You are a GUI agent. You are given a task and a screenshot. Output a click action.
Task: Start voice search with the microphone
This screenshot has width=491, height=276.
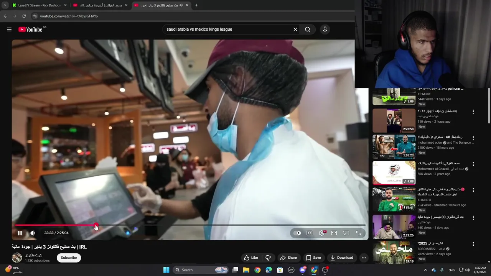click(x=325, y=30)
